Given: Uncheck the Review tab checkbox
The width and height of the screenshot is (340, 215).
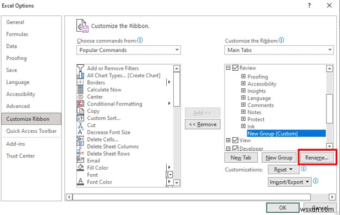Looking at the screenshot, I should (235, 68).
